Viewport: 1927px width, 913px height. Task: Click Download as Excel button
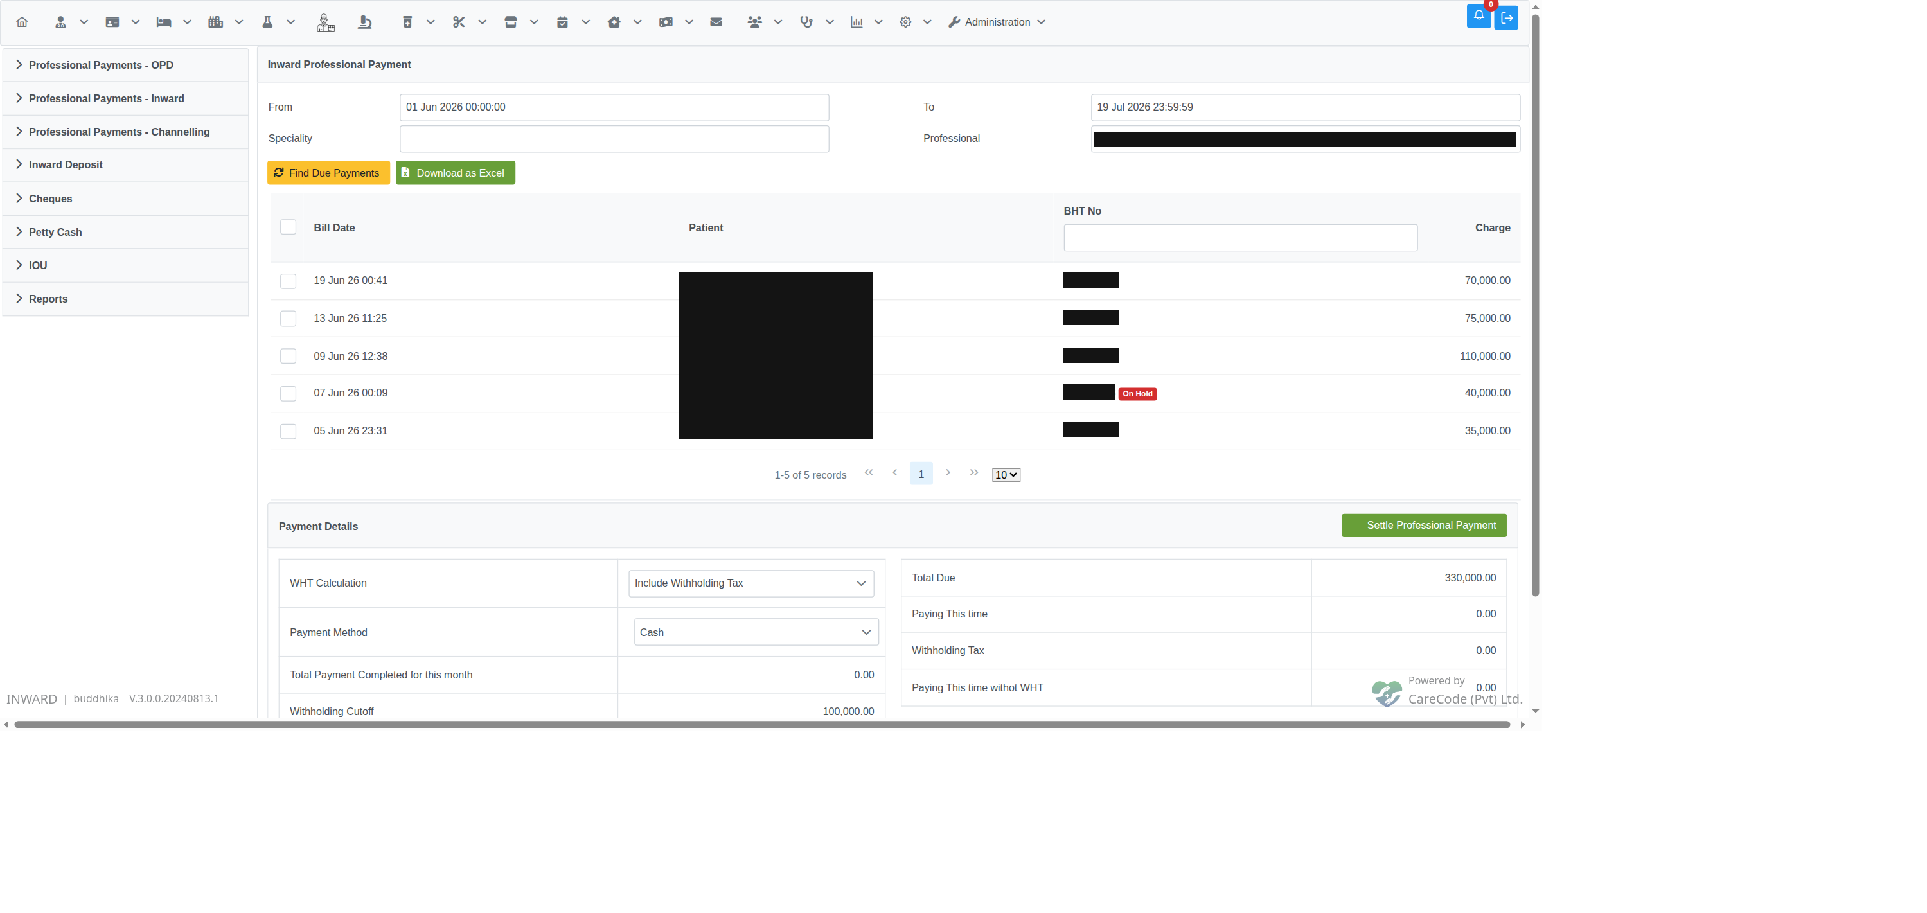(x=455, y=173)
